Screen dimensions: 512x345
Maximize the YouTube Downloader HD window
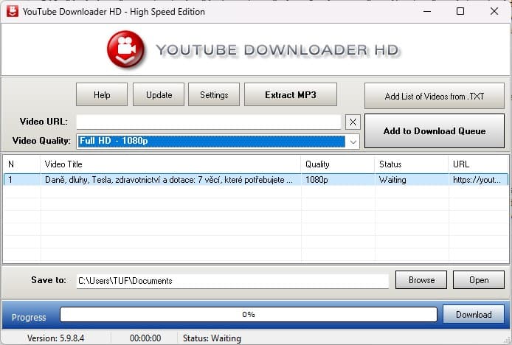[460, 11]
